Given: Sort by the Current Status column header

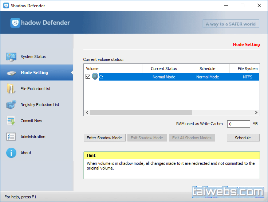Looking at the screenshot, I should pos(164,69).
